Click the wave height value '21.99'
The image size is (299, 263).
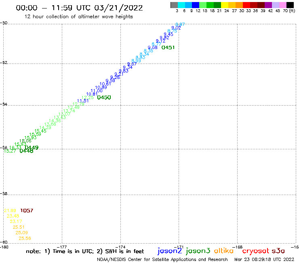(10, 210)
